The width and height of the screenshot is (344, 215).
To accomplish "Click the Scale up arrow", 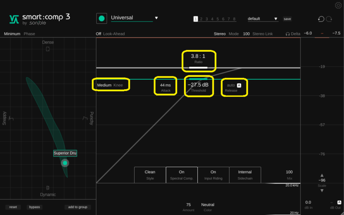I will [x=322, y=175].
